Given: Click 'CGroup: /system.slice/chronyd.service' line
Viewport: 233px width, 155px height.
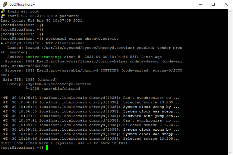Looking at the screenshot, I should tap(49, 84).
